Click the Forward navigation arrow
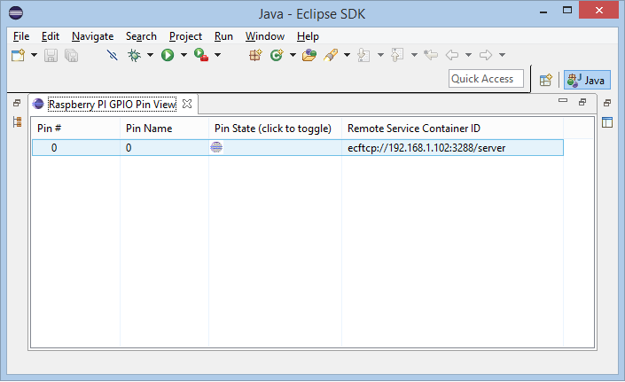 (486, 55)
